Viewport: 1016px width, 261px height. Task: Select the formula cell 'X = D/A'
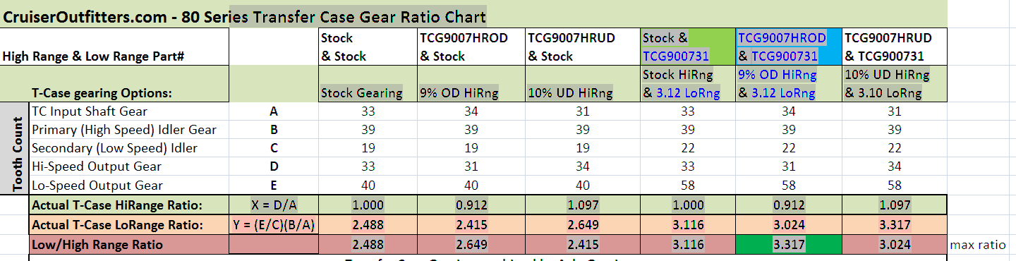[274, 205]
